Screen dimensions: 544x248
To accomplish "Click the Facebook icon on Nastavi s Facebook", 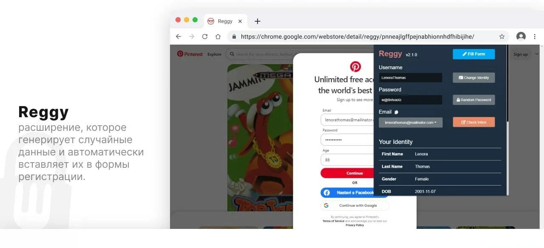I will 326,192.
